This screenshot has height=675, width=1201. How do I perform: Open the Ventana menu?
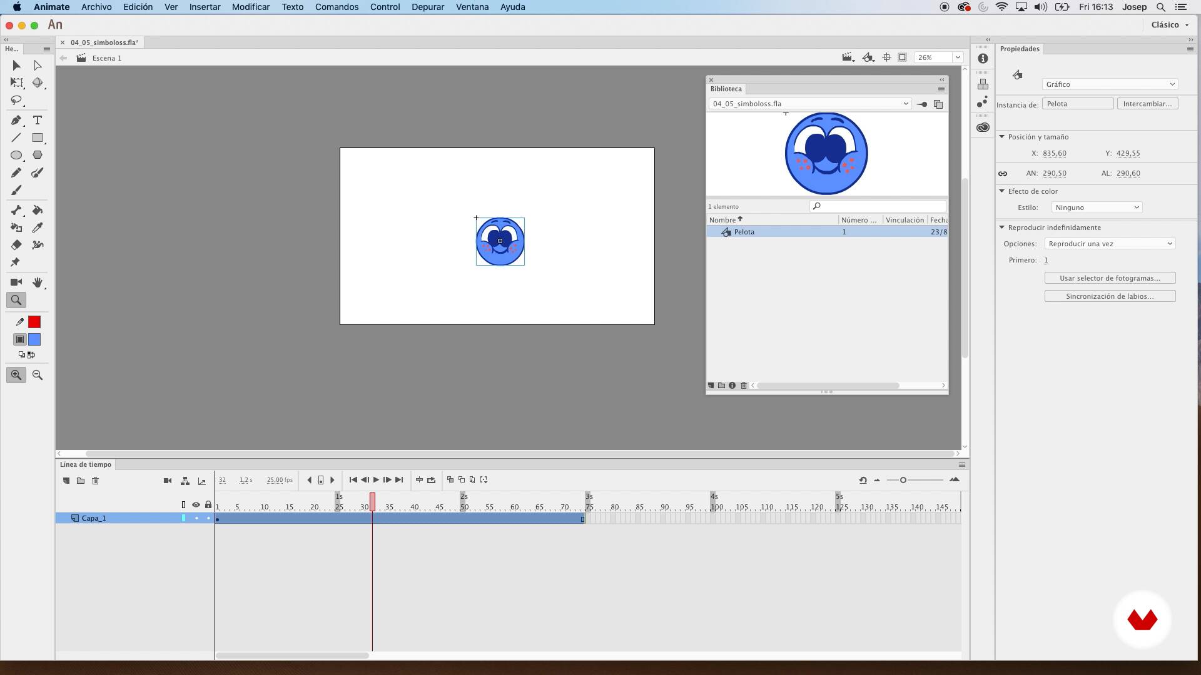click(x=472, y=7)
